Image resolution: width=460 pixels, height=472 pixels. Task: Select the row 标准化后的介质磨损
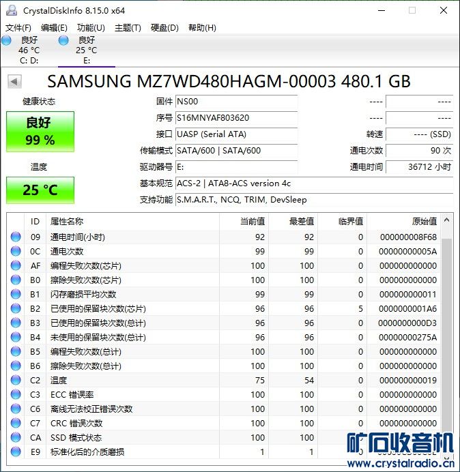point(224,452)
